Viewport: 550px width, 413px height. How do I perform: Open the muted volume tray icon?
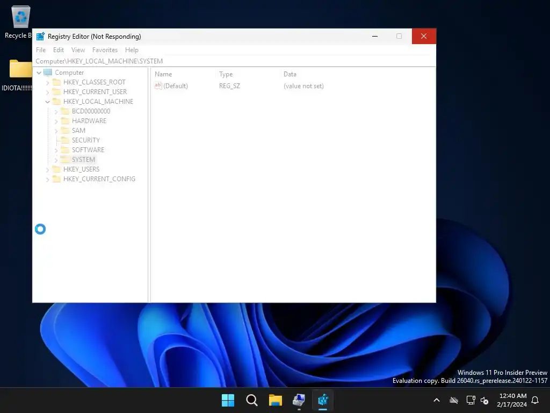[x=484, y=400]
